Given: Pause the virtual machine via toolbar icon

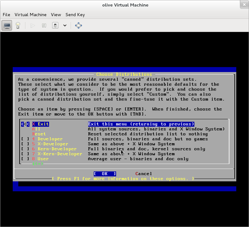Looking at the screenshot, I should 44,25.
